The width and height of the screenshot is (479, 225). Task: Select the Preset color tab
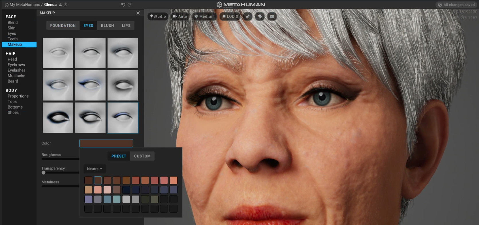(119, 156)
